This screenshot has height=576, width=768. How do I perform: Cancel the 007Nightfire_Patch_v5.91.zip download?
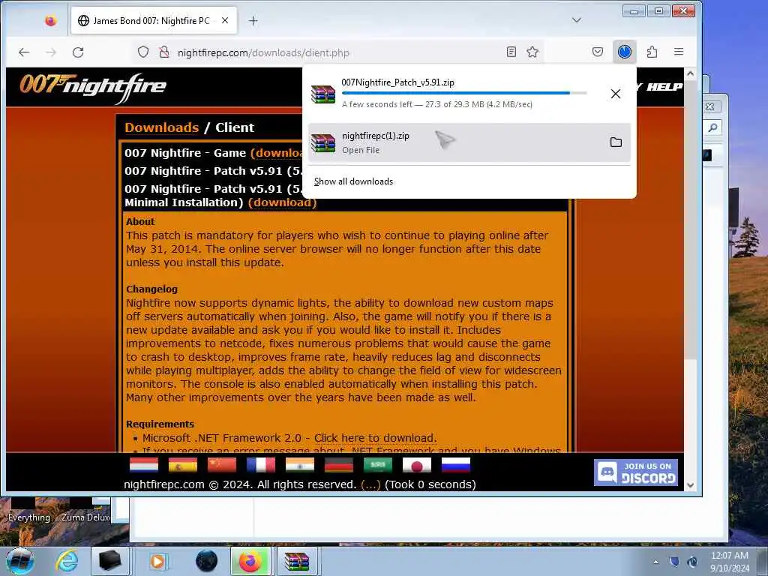(616, 94)
